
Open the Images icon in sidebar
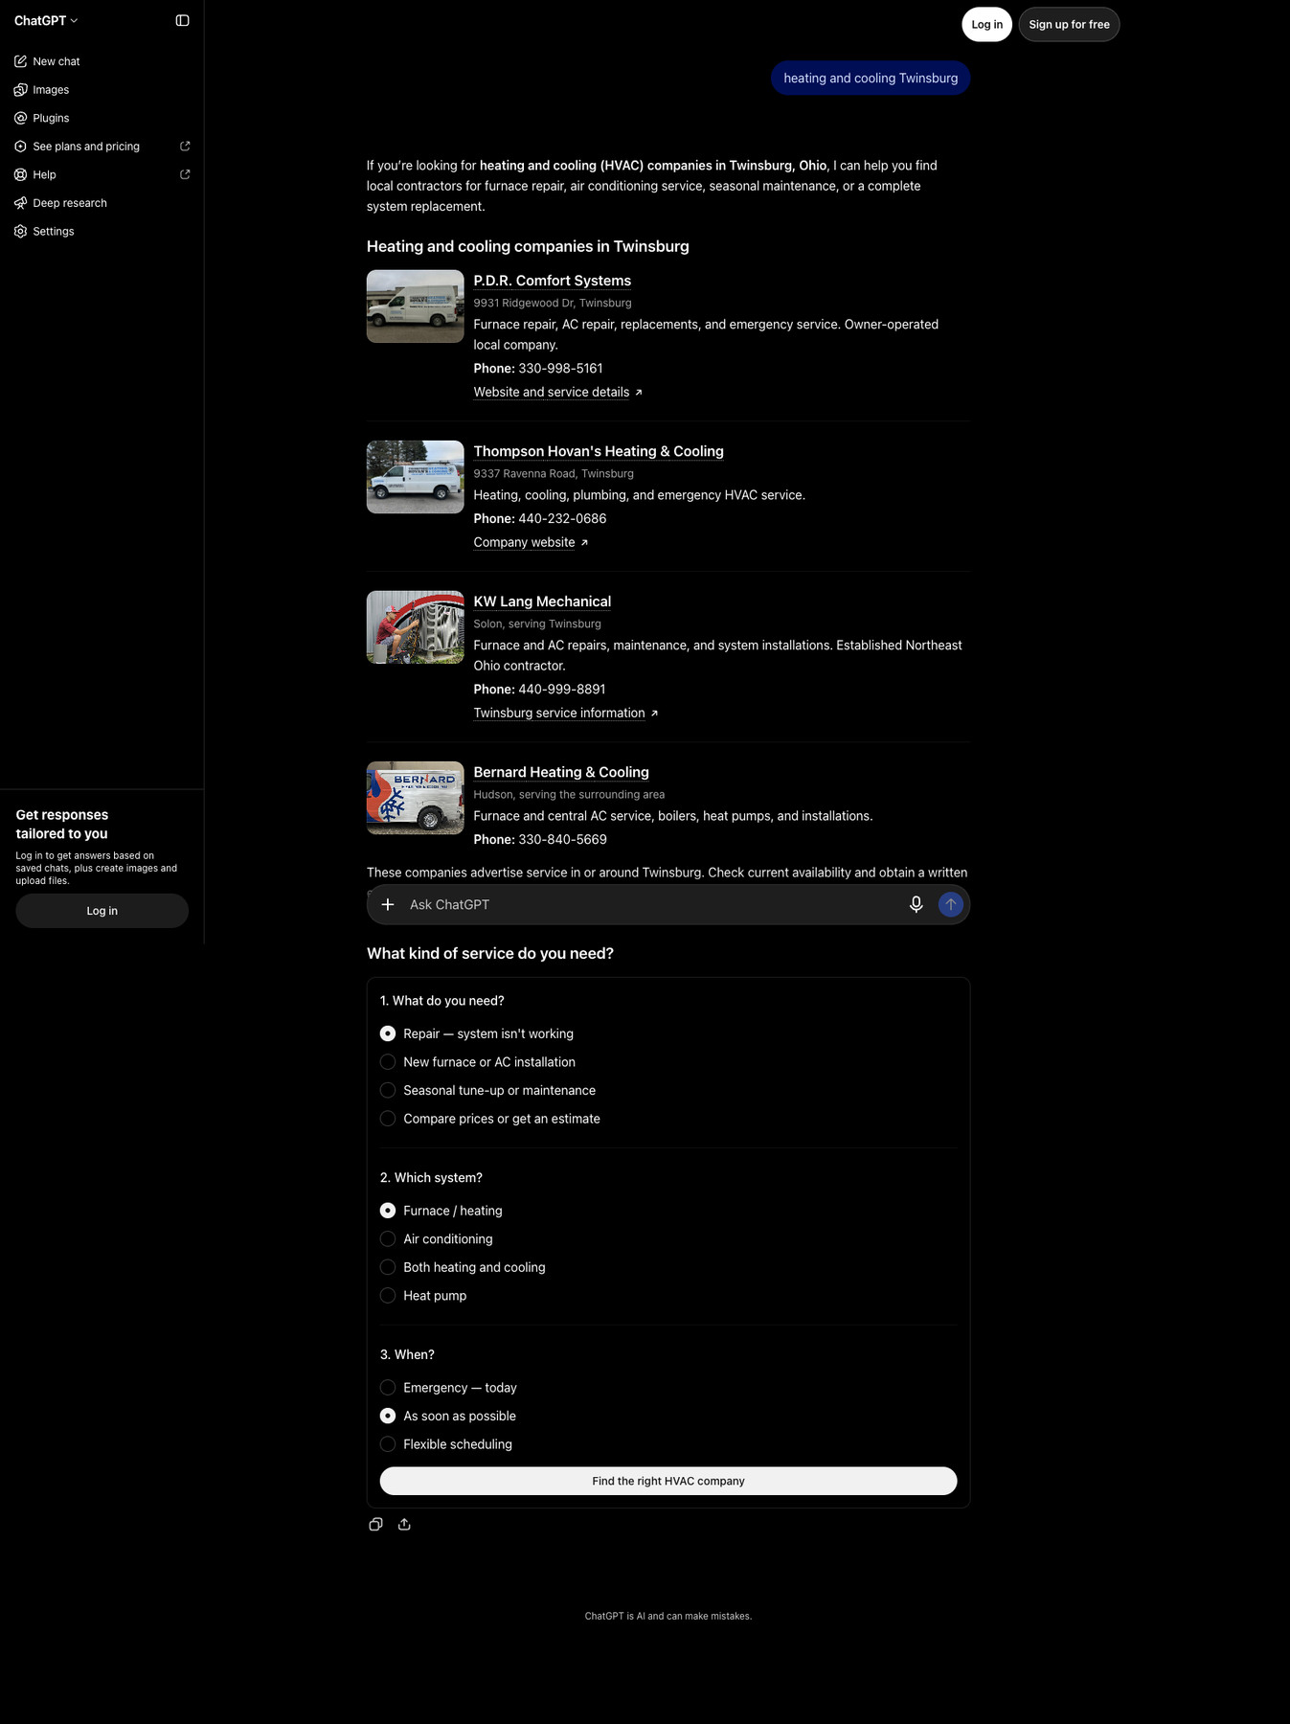[x=20, y=89]
